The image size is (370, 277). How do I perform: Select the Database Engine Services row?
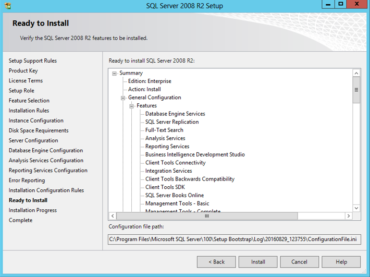pyautogui.click(x=175, y=114)
